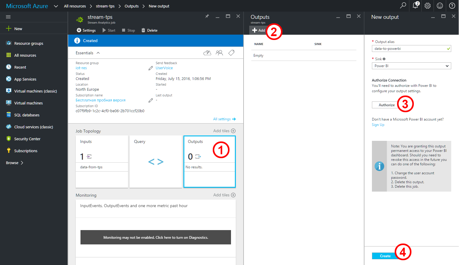
Task: Open Resource groups from sidebar
Action: pyautogui.click(x=28, y=43)
